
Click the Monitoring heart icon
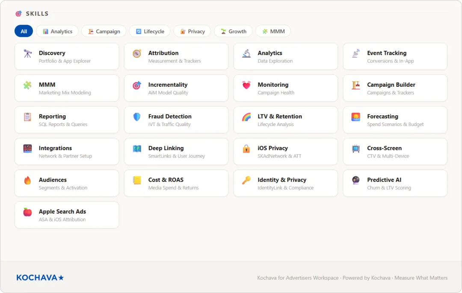click(x=246, y=85)
